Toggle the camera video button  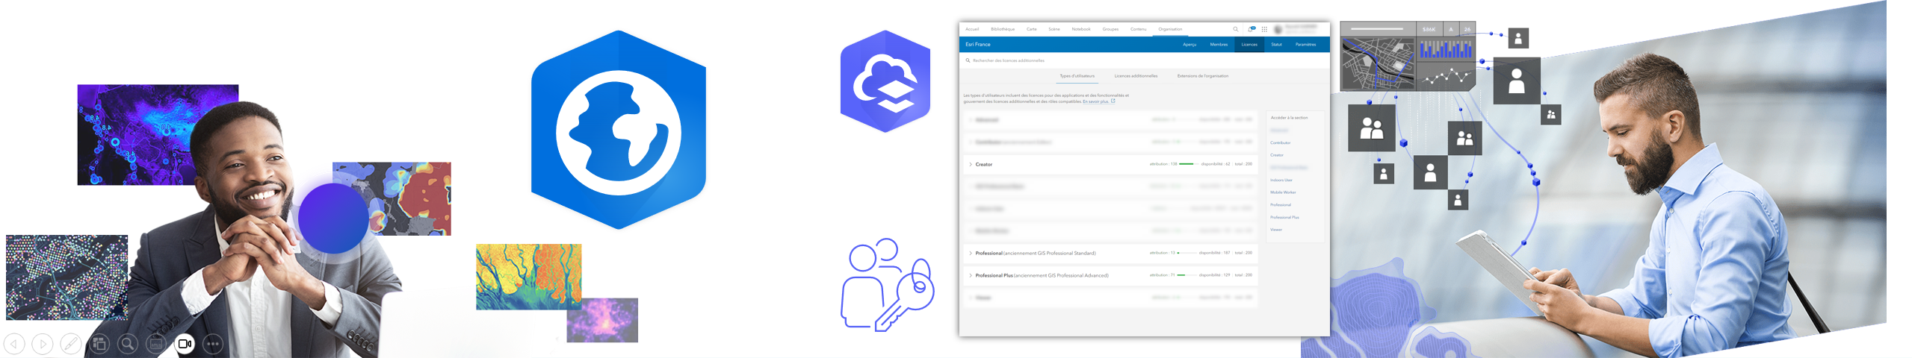coord(185,344)
